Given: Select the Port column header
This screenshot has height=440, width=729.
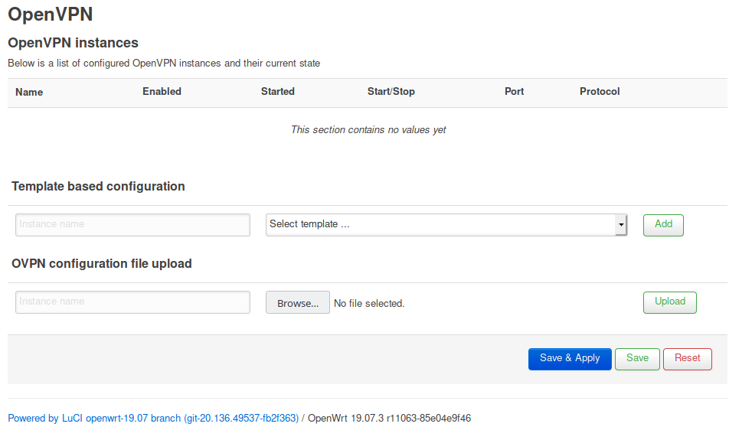Looking at the screenshot, I should pos(514,92).
